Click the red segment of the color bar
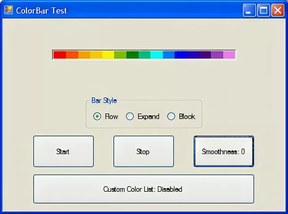288x214 pixels. (x=60, y=55)
